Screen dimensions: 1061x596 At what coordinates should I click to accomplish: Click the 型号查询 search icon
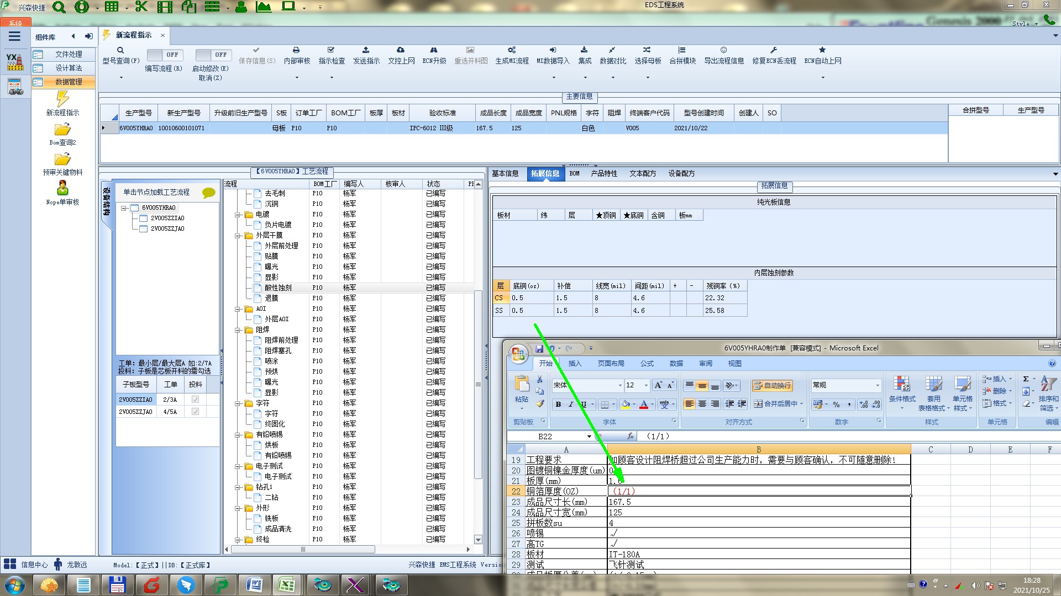[x=120, y=50]
